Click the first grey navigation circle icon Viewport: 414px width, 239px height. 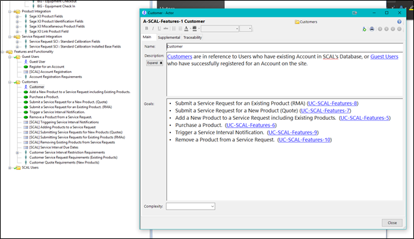pyautogui.click(x=380, y=29)
